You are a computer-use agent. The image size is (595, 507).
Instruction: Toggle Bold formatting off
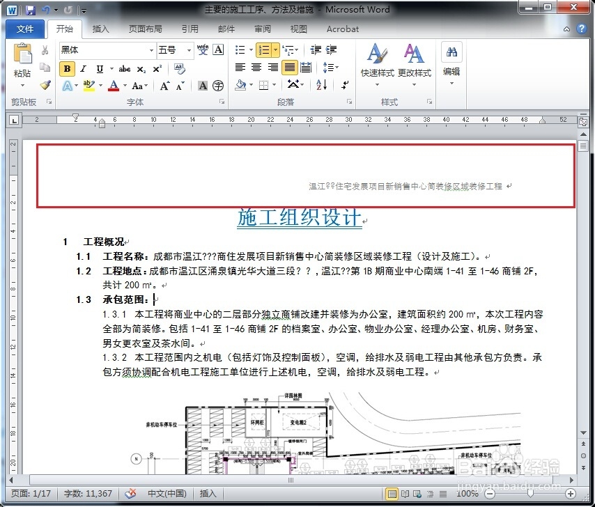point(67,68)
